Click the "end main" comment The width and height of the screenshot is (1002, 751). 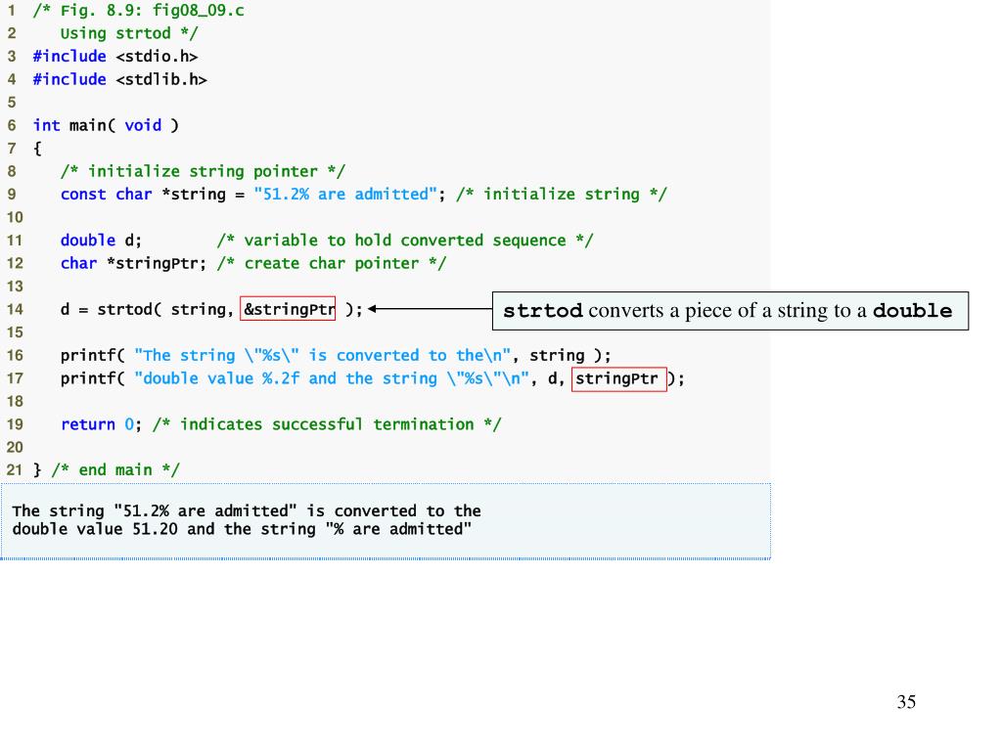click(x=115, y=470)
